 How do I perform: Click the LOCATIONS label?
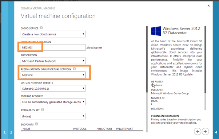(x=157, y=109)
